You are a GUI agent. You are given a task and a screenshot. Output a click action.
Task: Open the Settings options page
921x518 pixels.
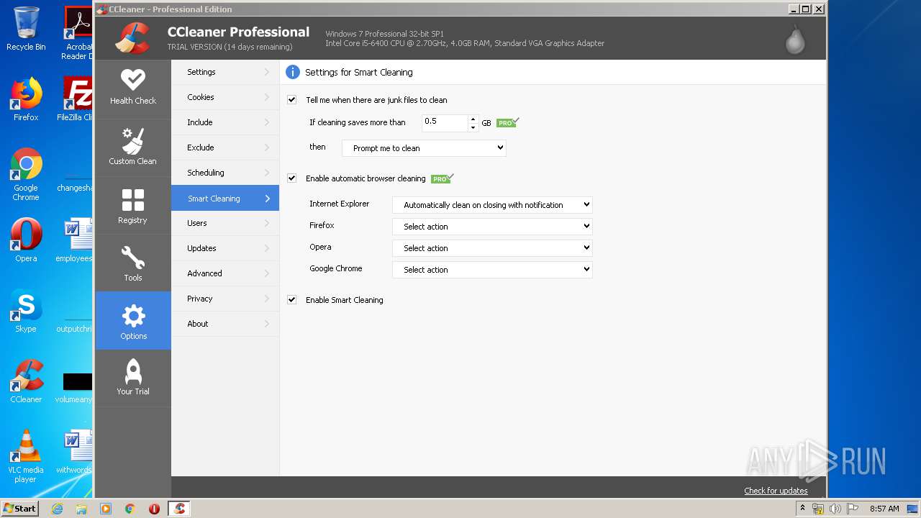click(x=225, y=72)
